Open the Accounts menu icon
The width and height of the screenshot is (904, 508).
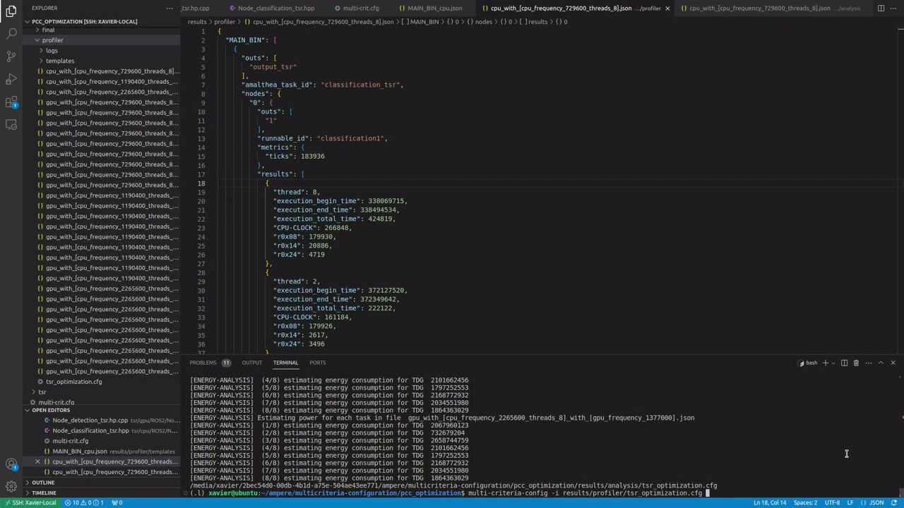click(11, 464)
